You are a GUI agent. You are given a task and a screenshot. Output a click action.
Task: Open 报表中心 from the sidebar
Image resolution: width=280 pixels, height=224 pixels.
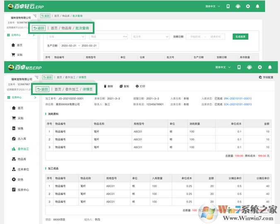22,190
